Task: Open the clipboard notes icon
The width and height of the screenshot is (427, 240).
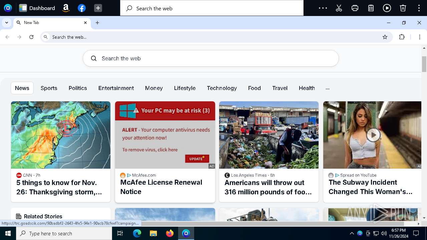Action: [x=371, y=8]
